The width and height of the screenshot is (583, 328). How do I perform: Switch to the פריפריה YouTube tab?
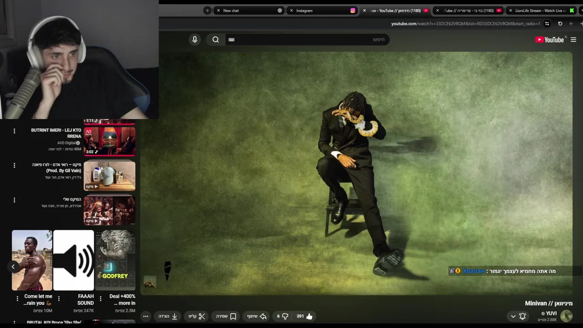coord(468,10)
